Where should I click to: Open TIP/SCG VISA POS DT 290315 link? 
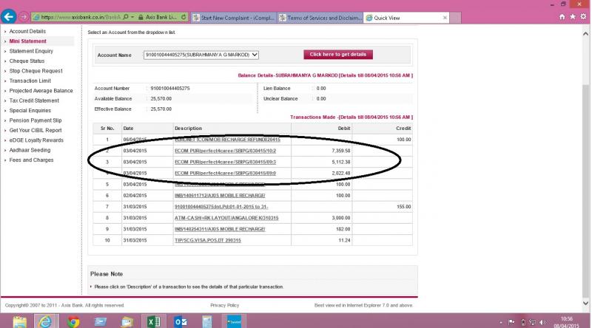coord(208,240)
